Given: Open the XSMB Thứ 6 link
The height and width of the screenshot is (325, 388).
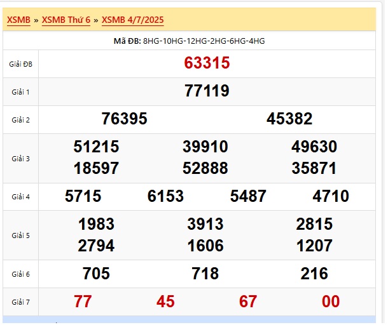Looking at the screenshot, I should (x=66, y=20).
